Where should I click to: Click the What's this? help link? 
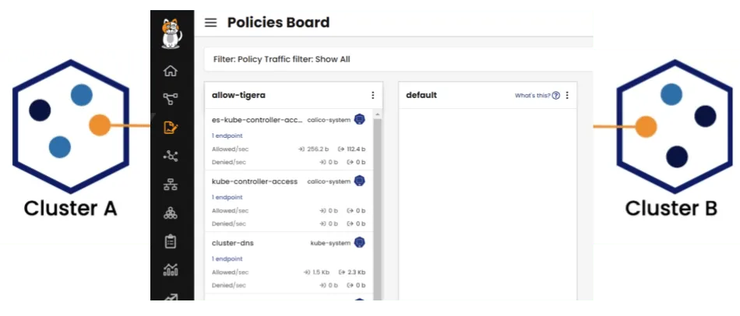[532, 96]
